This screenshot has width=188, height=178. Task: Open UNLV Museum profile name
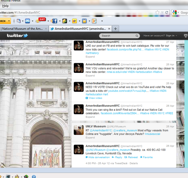(x=96, y=126)
